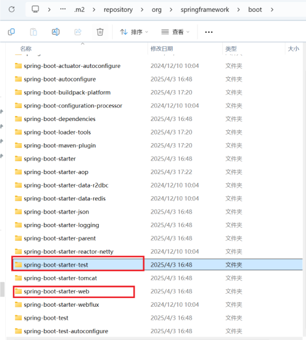Select folder icon of spring-boot-buildpack-platform
The width and height of the screenshot is (306, 340).
[x=18, y=92]
